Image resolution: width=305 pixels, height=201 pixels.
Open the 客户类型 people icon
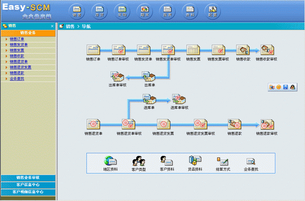point(139,161)
